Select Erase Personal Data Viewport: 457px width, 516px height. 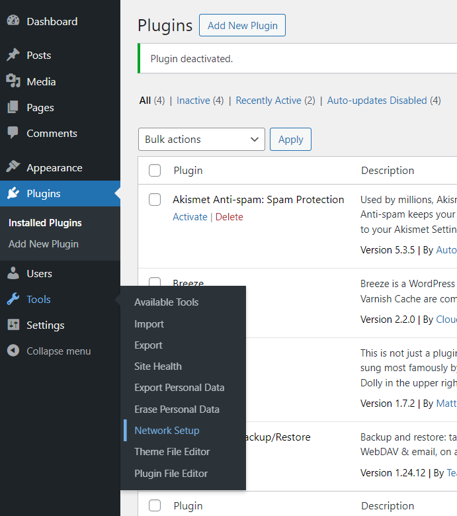177,409
